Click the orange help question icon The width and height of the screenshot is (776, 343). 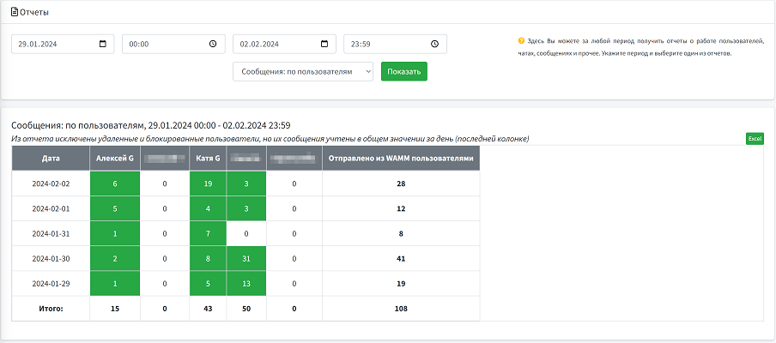click(521, 41)
